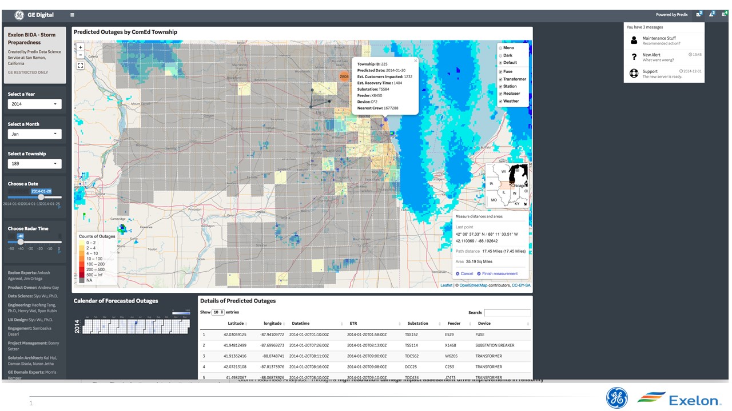This screenshot has width=732, height=411.
Task: Zoom out on the map
Action: coord(81,55)
